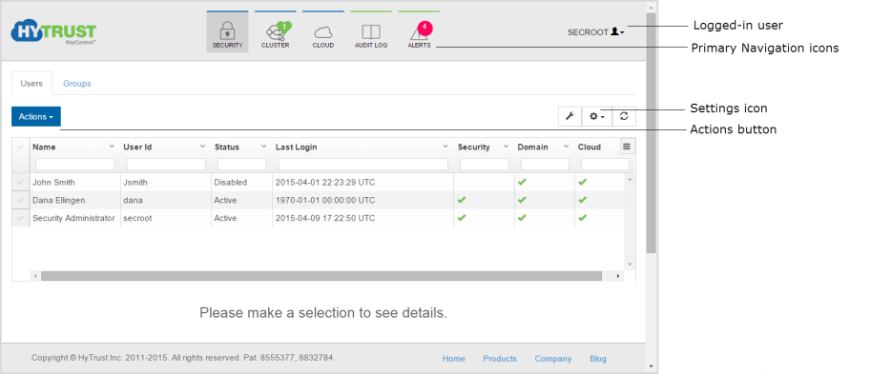Open the gear Settings dropdown
The width and height of the screenshot is (870, 374).
[x=596, y=116]
